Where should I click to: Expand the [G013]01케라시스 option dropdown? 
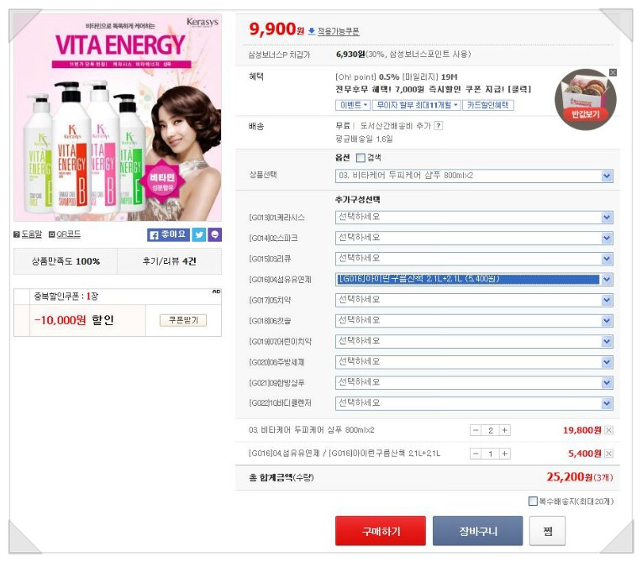pyautogui.click(x=474, y=218)
